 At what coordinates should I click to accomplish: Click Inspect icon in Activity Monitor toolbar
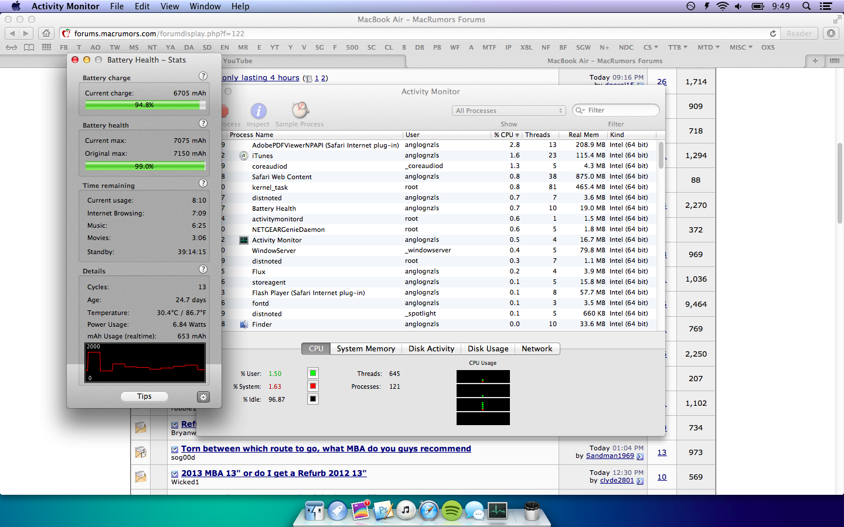[x=258, y=111]
